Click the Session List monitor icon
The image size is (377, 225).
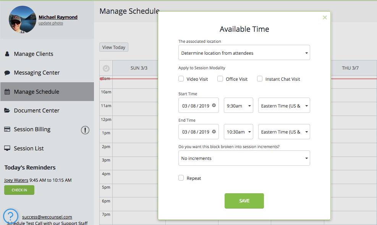pyautogui.click(x=7, y=148)
